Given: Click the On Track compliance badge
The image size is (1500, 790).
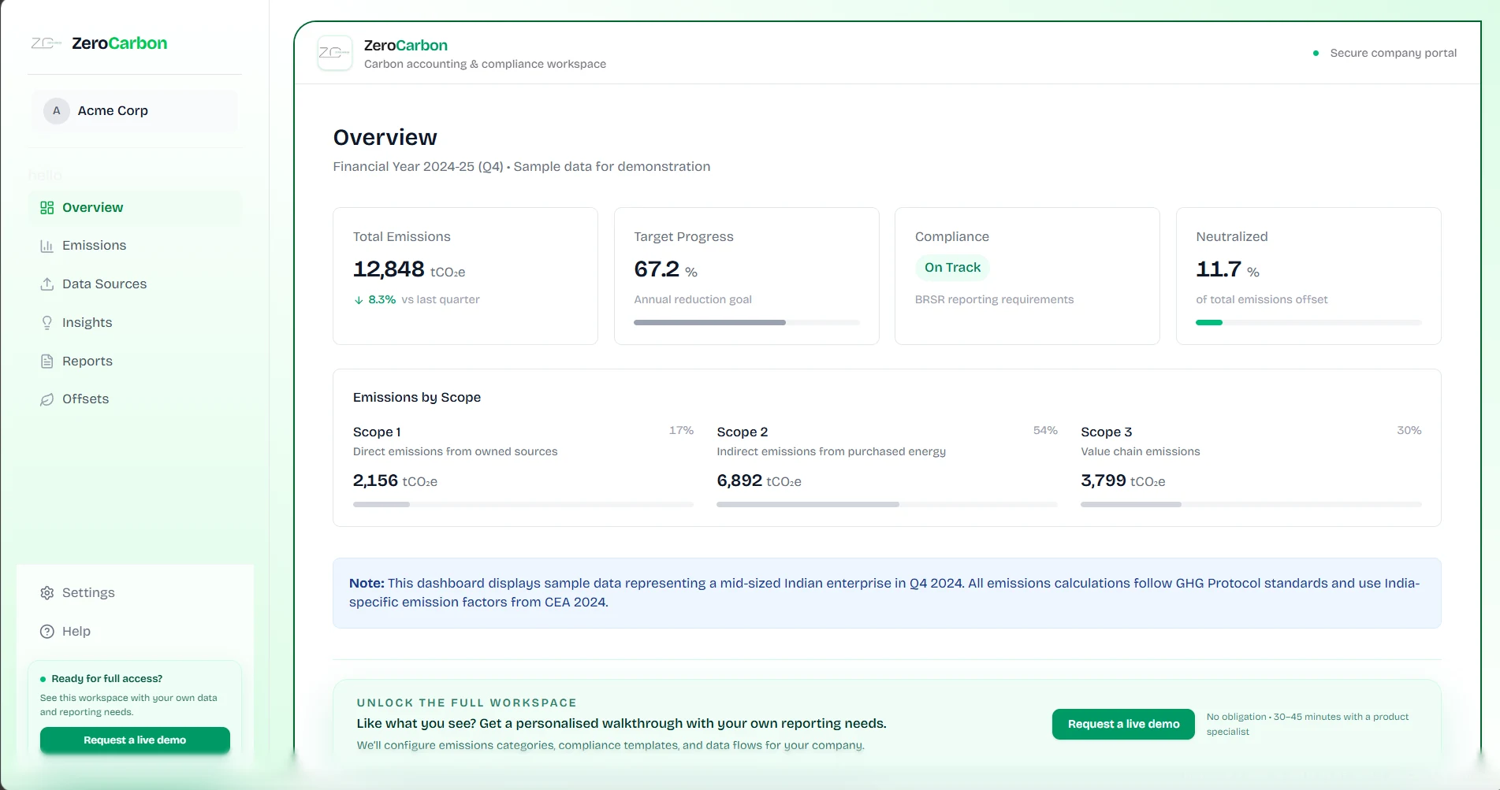Looking at the screenshot, I should 952,268.
